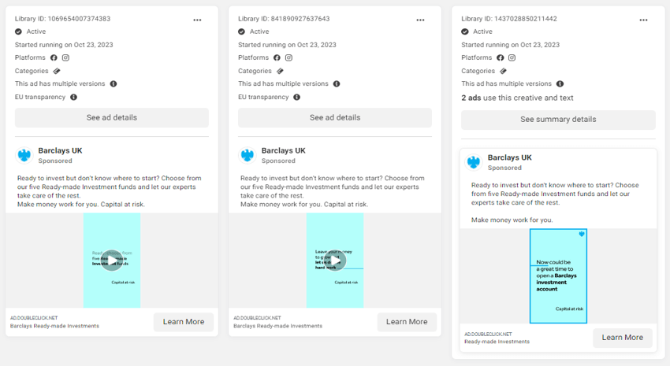
Task: Click Barclays eagle avatar in ad 1437028850211442
Action: (474, 162)
